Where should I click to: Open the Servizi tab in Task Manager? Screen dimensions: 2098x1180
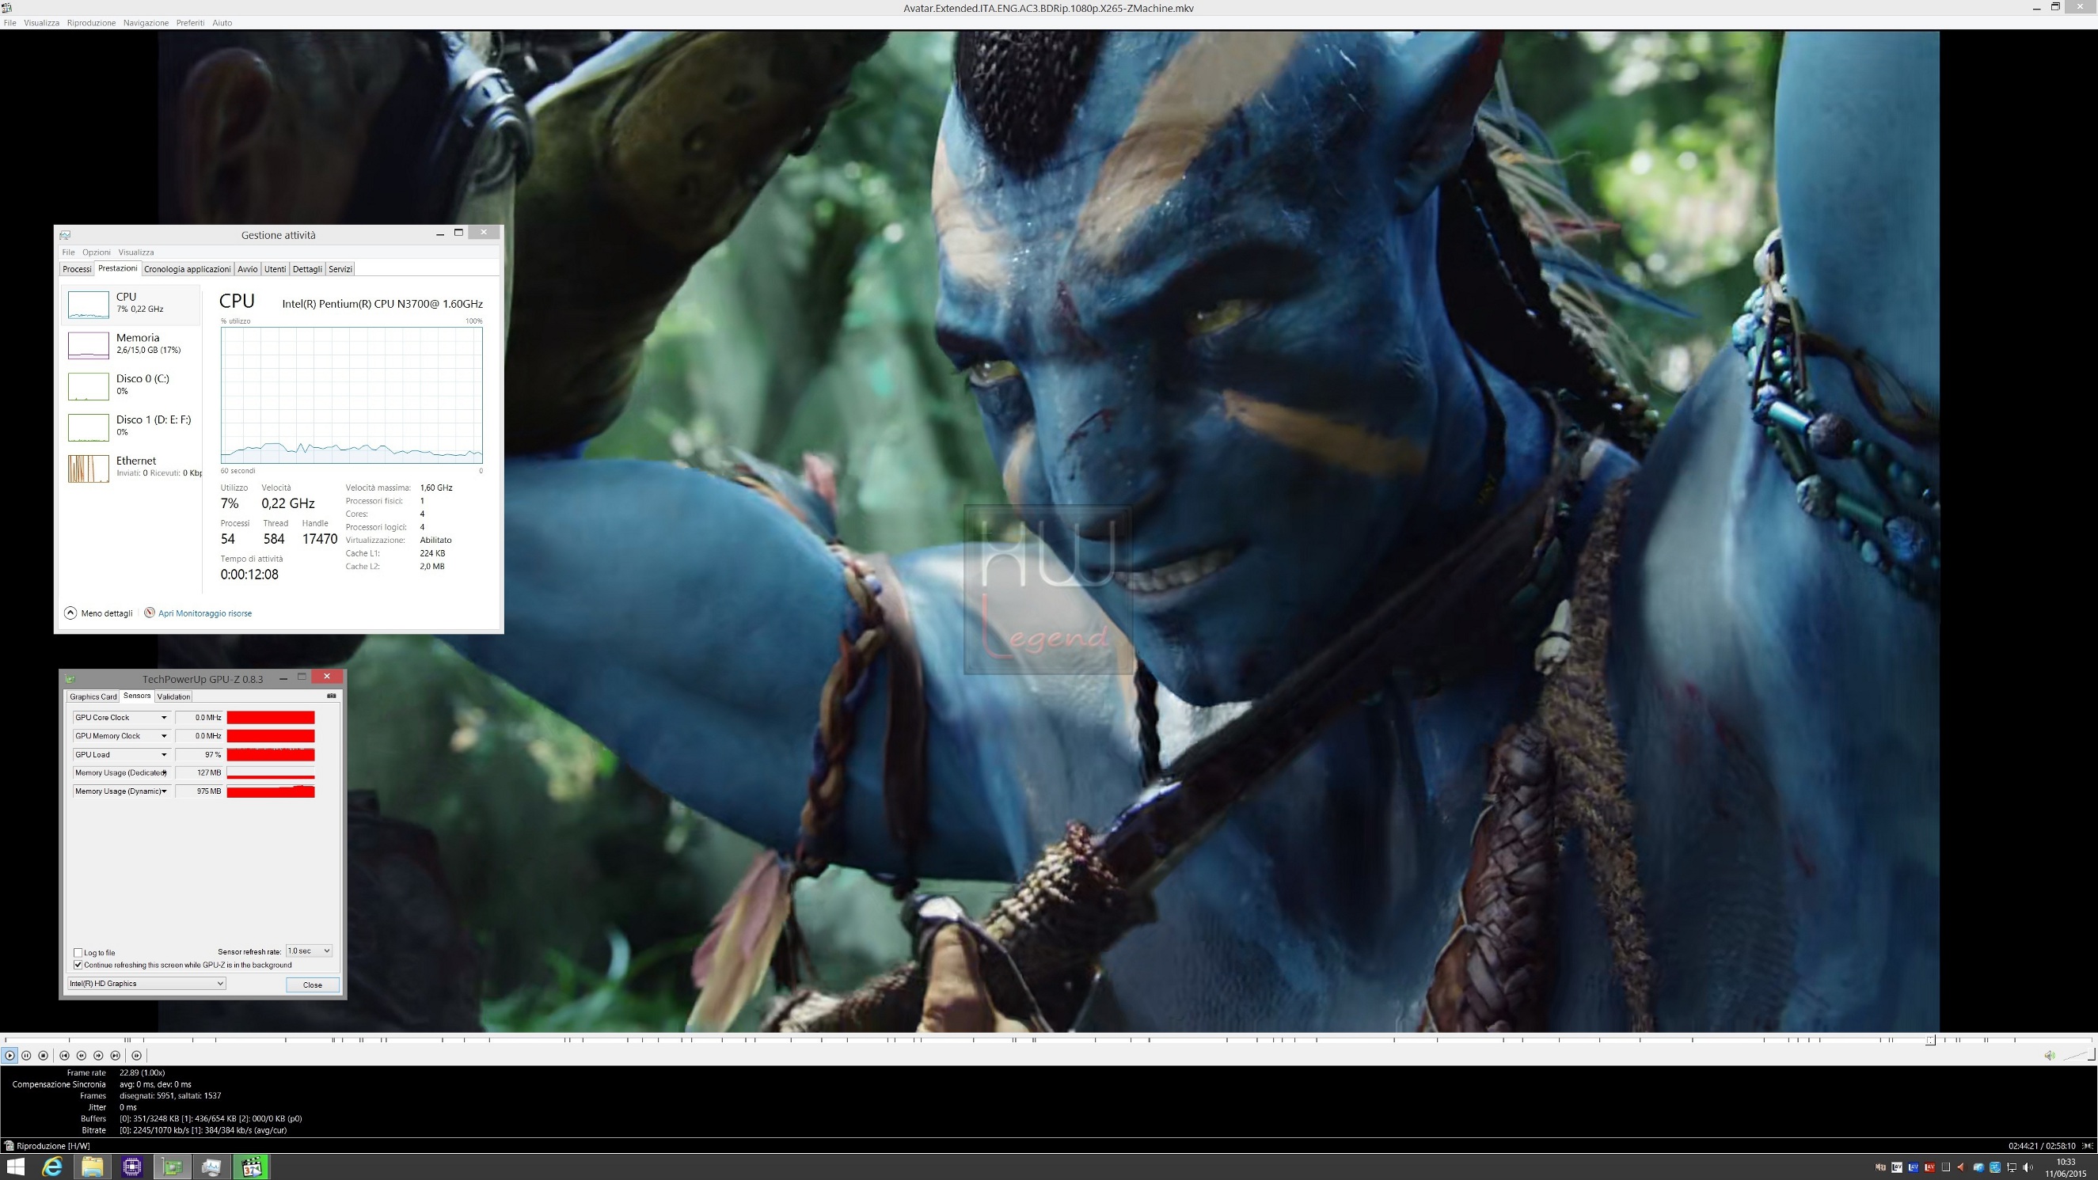[x=340, y=270]
